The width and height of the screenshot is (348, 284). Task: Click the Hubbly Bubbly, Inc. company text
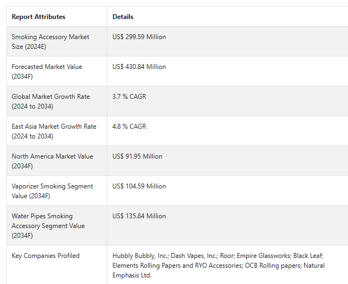click(x=141, y=256)
